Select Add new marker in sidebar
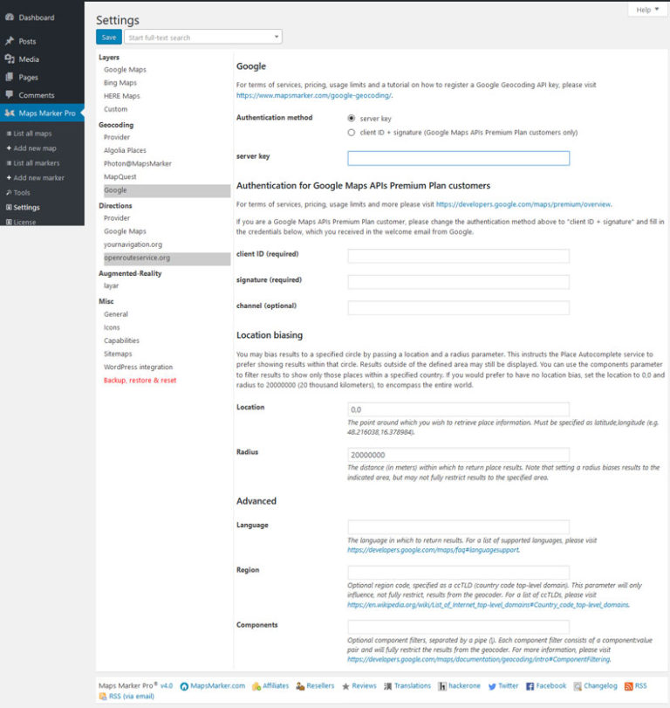 (x=38, y=178)
